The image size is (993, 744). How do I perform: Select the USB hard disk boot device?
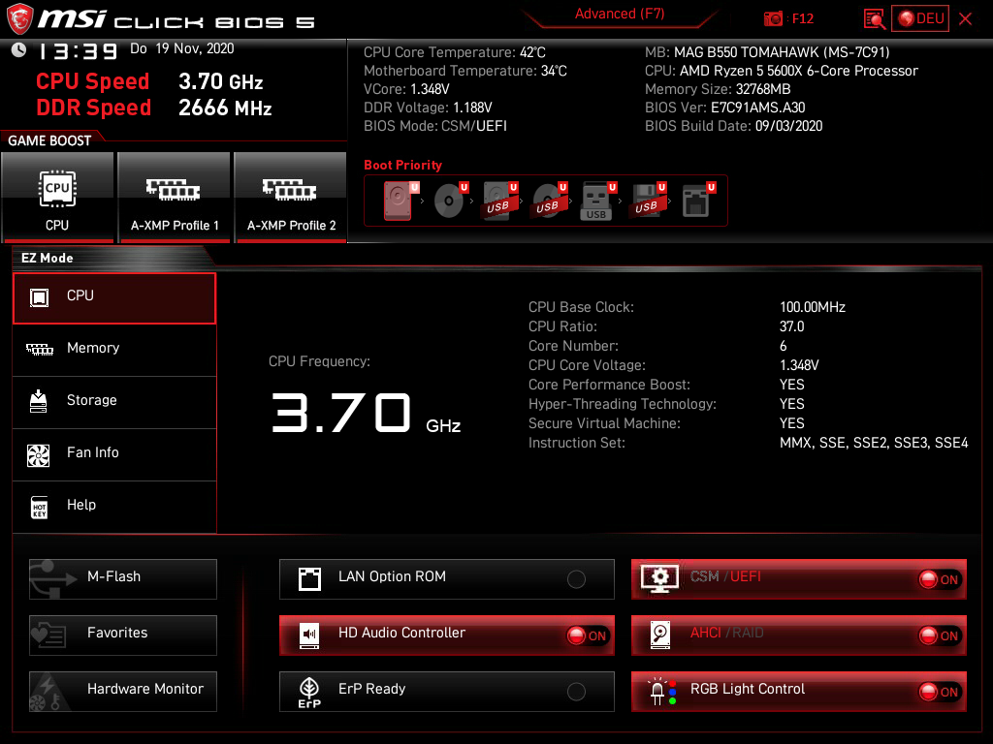coord(500,200)
